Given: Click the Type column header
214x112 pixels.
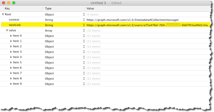Looking at the screenshot, I should point(62,9).
